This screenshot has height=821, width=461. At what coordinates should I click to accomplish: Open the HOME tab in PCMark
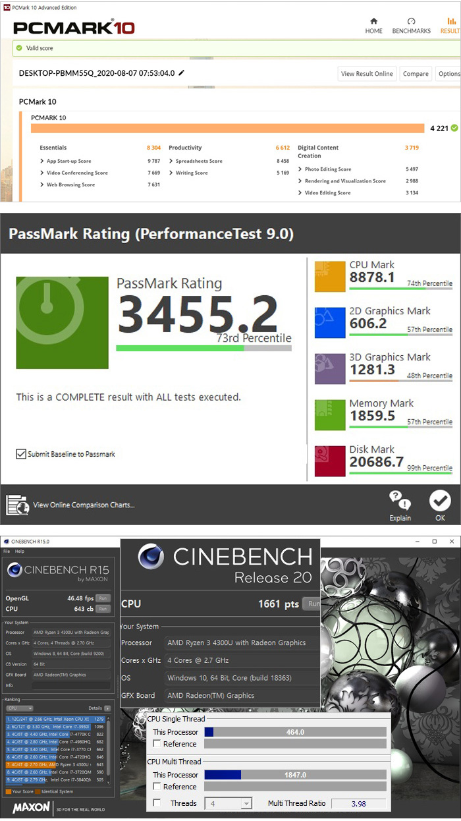(x=373, y=26)
